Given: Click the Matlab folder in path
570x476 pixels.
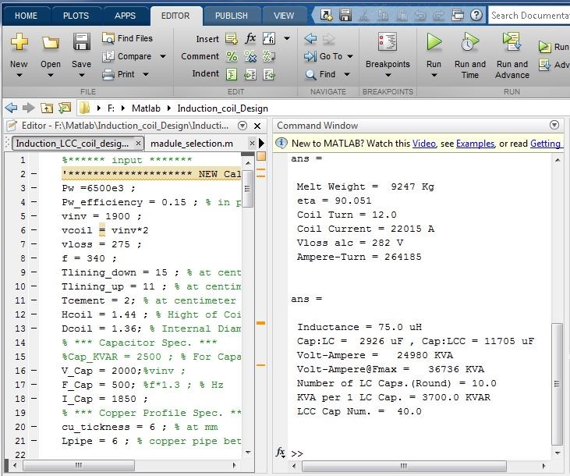Looking at the screenshot, I should click(146, 108).
